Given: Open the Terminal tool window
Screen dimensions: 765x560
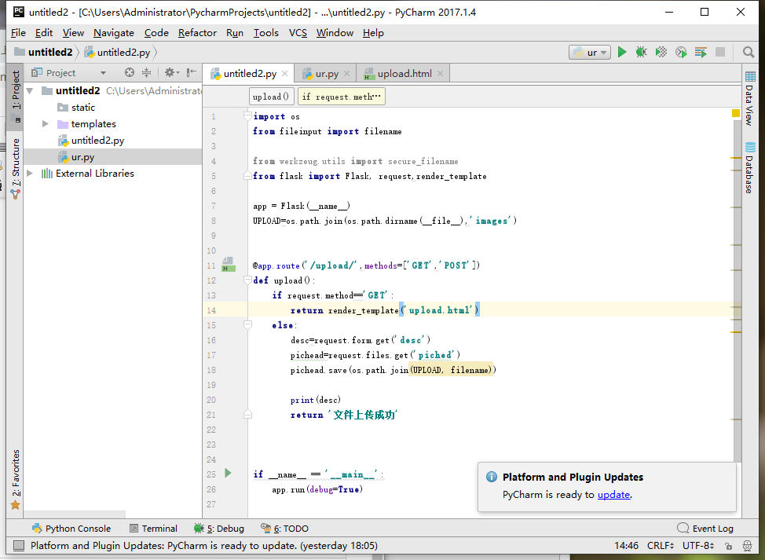Looking at the screenshot, I should pyautogui.click(x=153, y=529).
